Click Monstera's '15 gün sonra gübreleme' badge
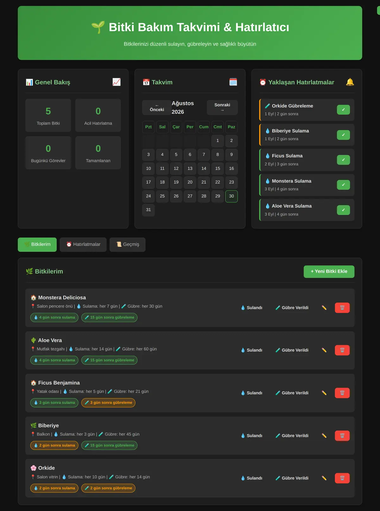380x511 pixels. pos(109,317)
